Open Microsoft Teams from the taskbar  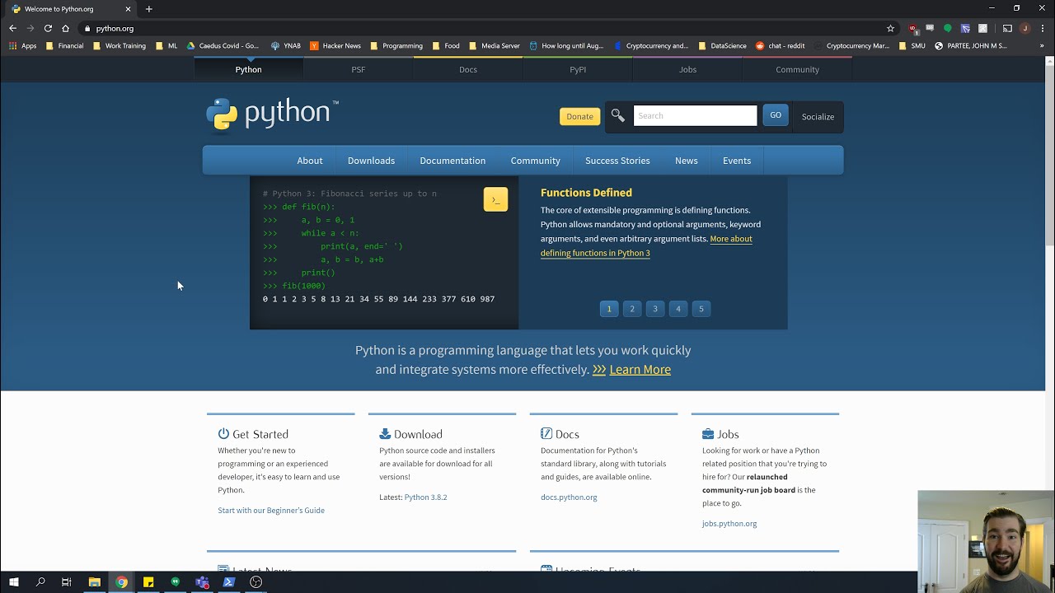tap(202, 582)
